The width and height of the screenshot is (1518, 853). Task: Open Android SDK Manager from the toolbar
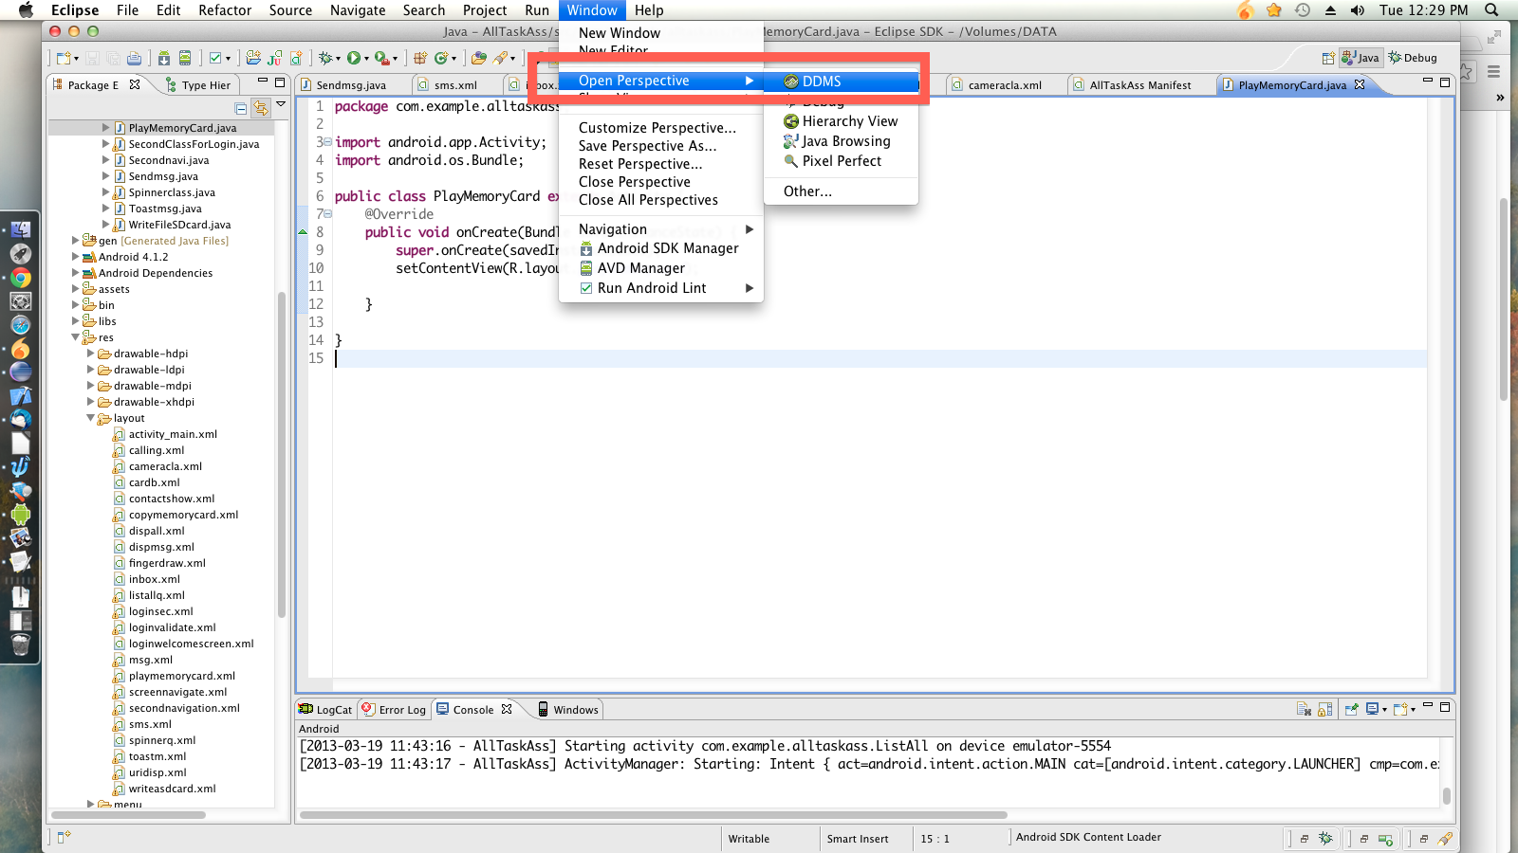tap(164, 58)
